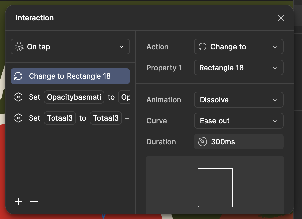Click the tap cursor icon in trigger
Screen dimensions: 302x219
(19, 47)
